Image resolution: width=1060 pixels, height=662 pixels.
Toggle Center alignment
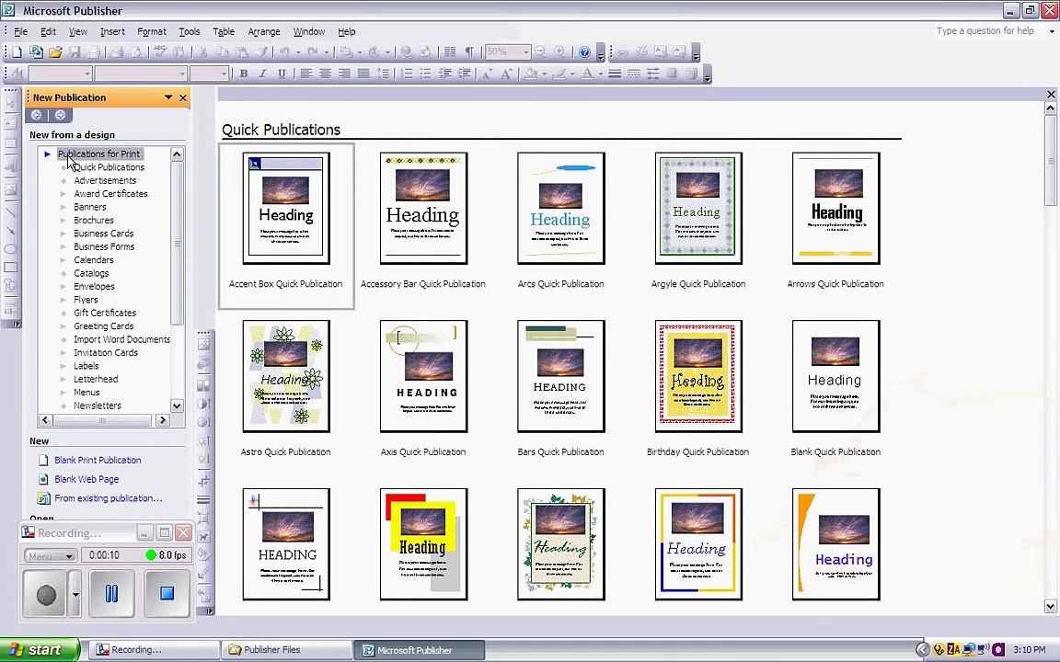click(325, 74)
